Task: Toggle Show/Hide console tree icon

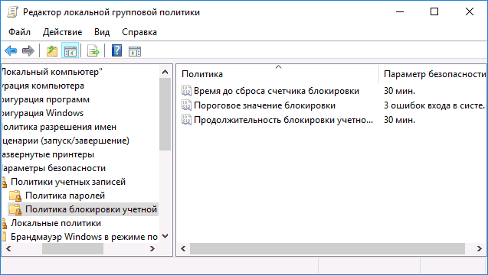Action: [70, 51]
